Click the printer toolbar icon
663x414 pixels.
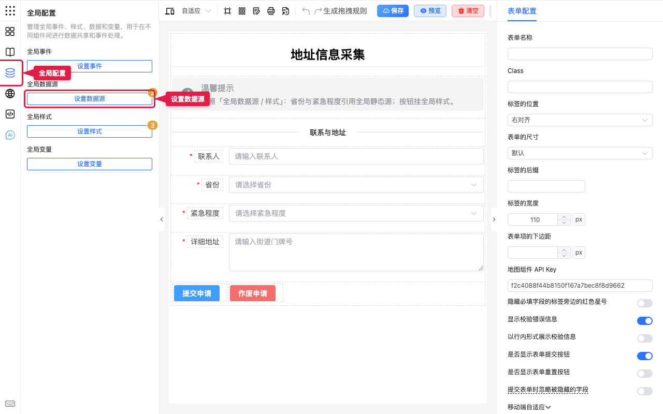pos(271,11)
